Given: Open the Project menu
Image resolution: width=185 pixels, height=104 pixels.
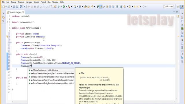Looking at the screenshot, I should coord(43,2).
